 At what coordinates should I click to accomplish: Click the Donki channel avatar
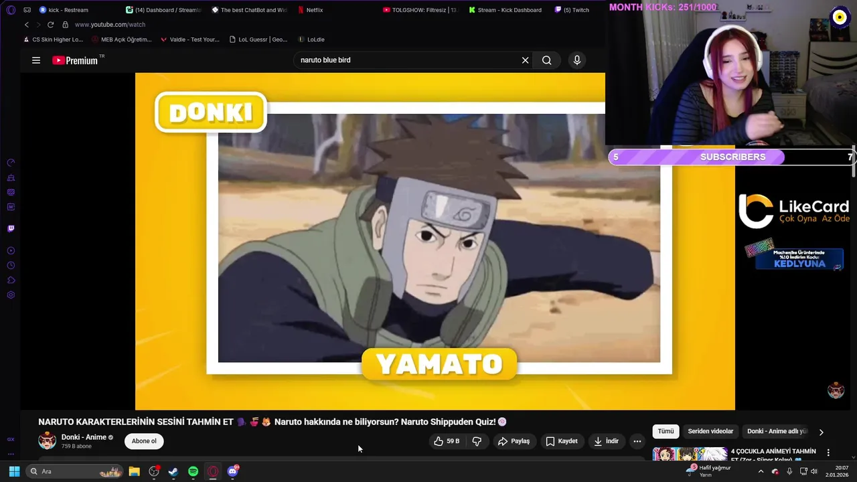47,440
